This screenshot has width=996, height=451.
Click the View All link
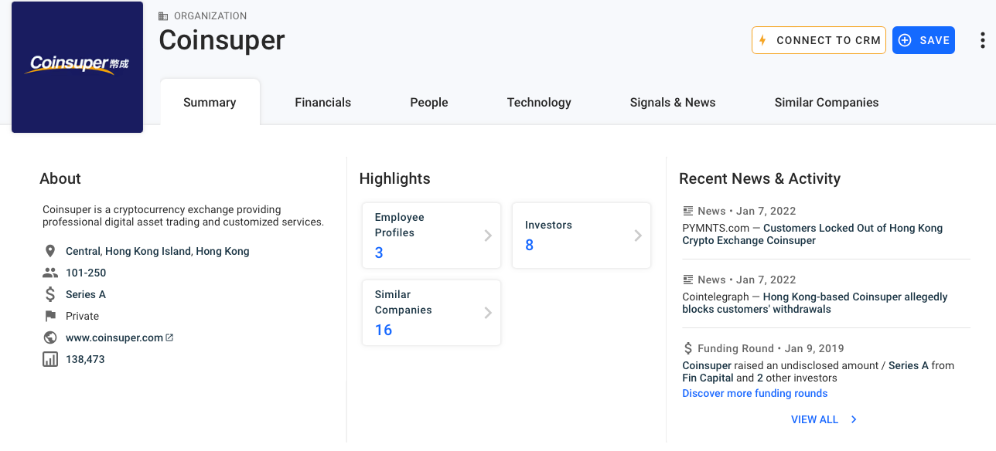point(814,419)
